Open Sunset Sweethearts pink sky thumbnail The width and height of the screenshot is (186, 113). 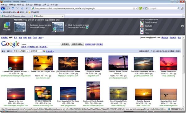click(168, 64)
